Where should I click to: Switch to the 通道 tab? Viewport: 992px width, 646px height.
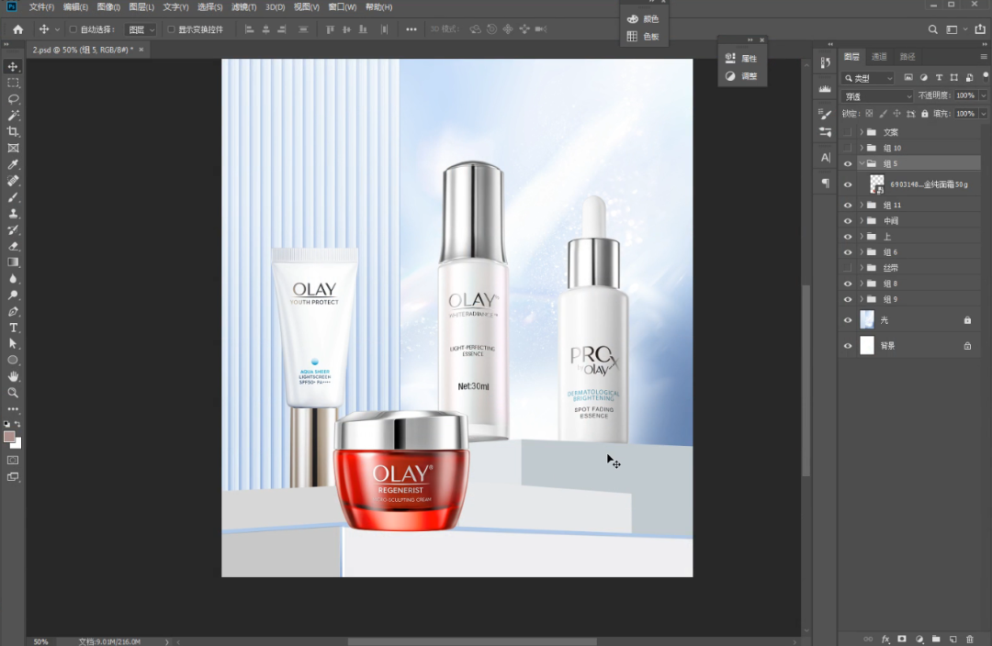coord(879,57)
